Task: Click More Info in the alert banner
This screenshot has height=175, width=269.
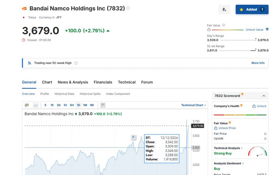Action: pyautogui.click(x=258, y=63)
